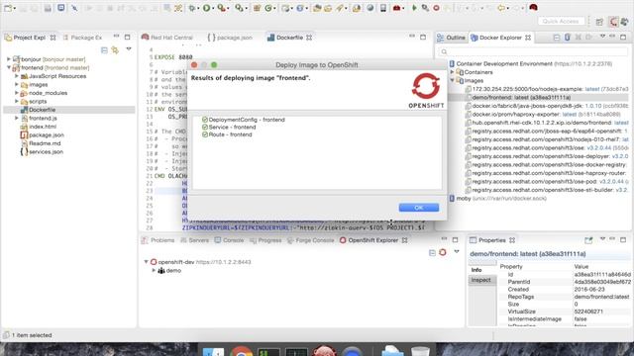Open the Problems tab
634x356 pixels.
[x=158, y=240]
